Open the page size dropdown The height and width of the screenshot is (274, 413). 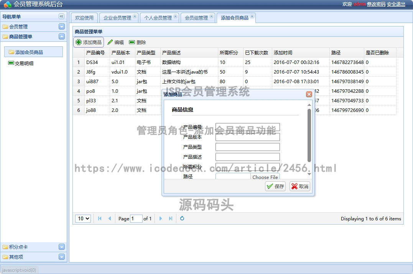tap(83, 218)
